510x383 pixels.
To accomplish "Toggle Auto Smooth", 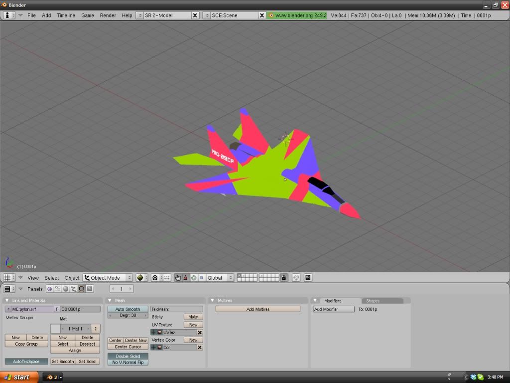I will click(x=128, y=309).
